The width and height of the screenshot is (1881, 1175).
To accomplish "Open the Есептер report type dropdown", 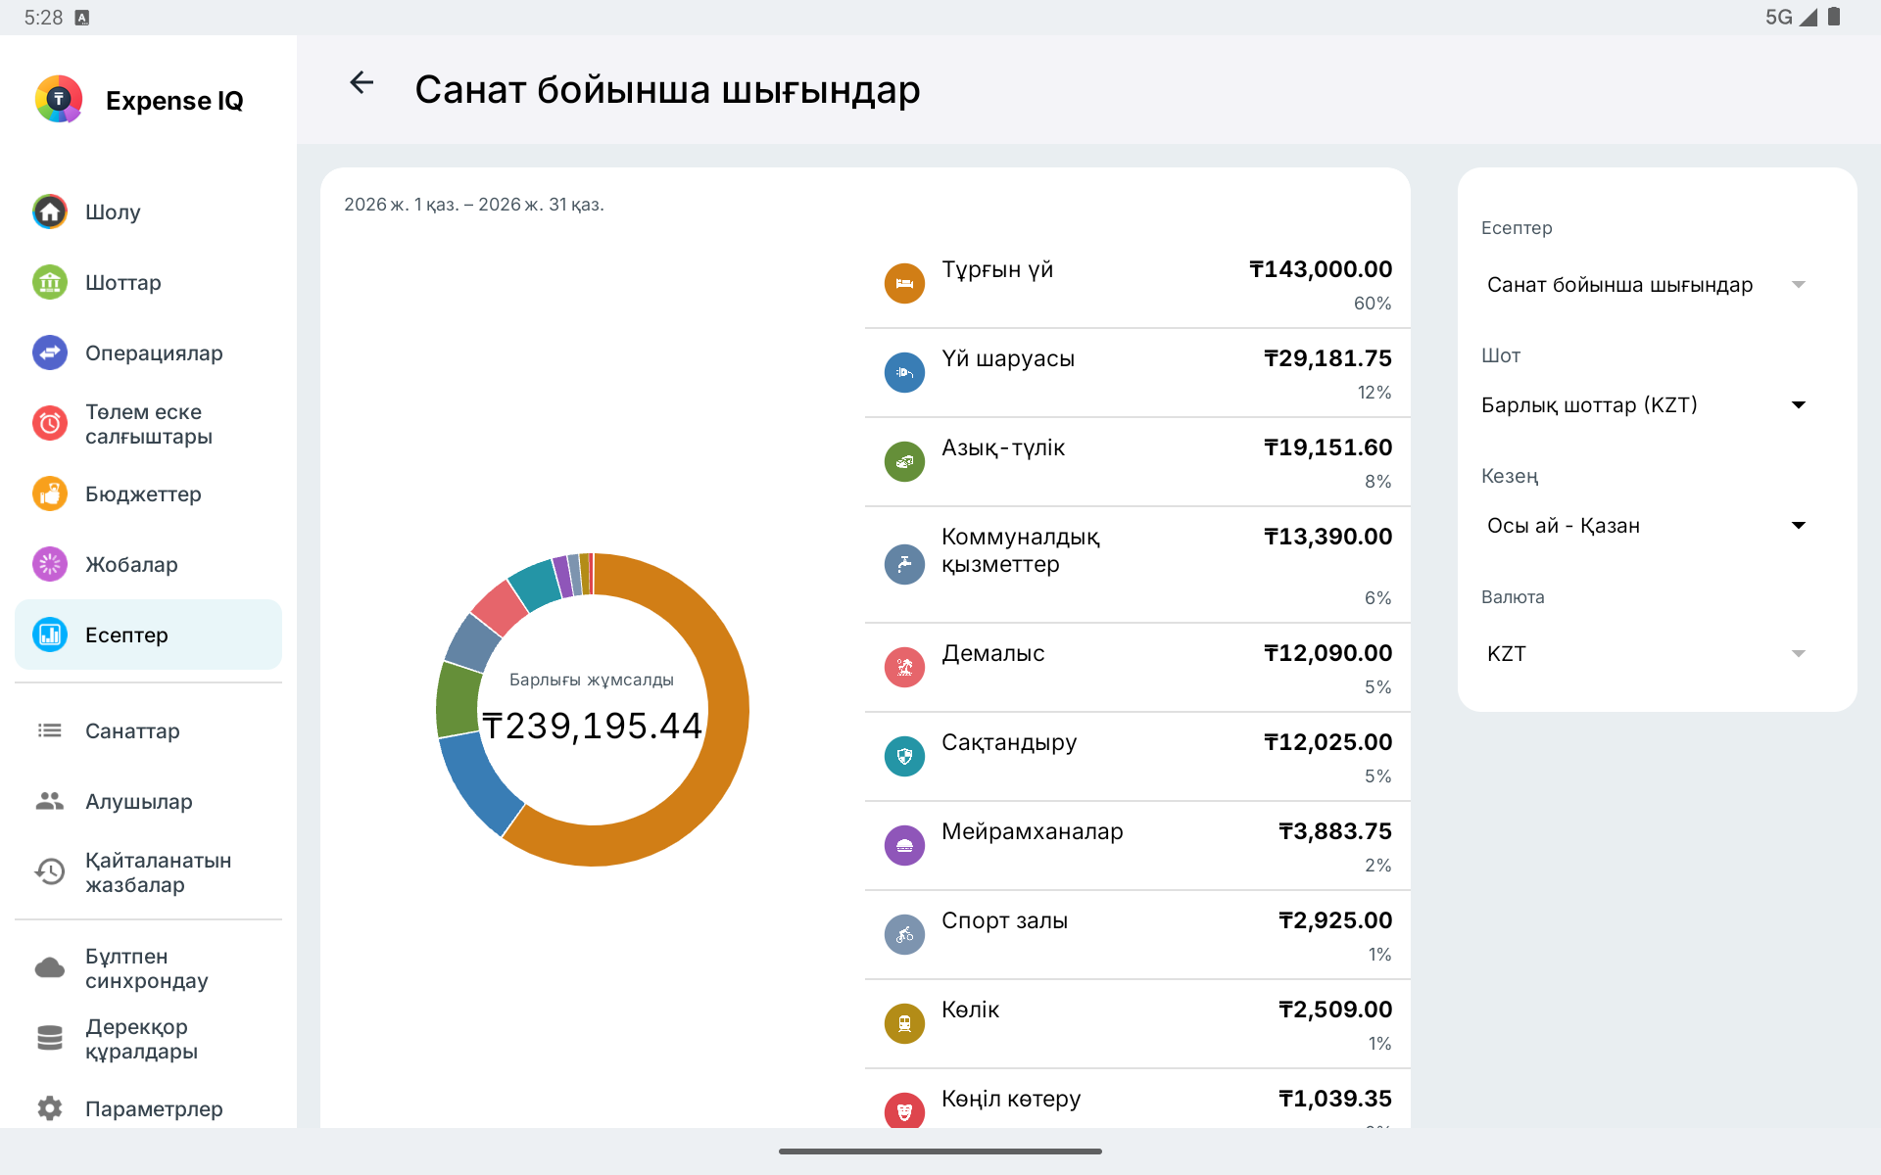I will coord(1646,285).
